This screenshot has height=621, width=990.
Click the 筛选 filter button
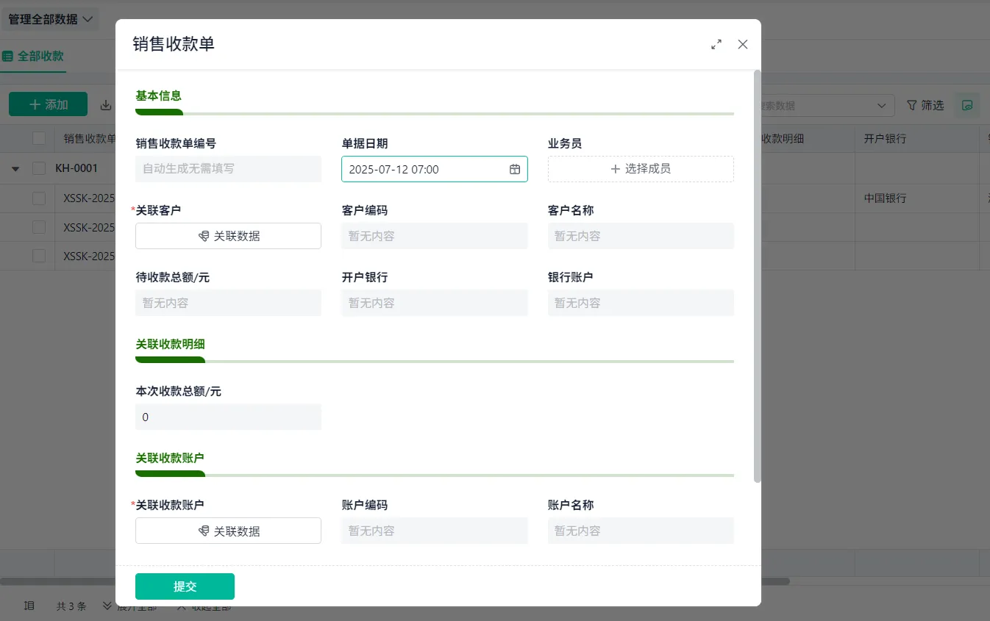click(x=925, y=105)
